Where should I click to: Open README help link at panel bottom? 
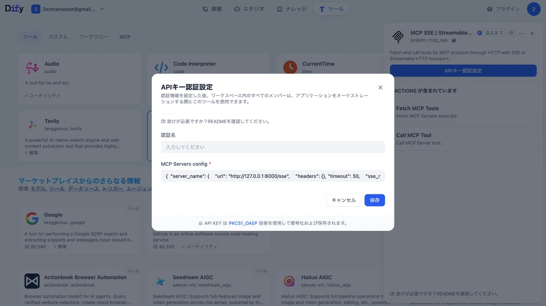(x=445, y=294)
